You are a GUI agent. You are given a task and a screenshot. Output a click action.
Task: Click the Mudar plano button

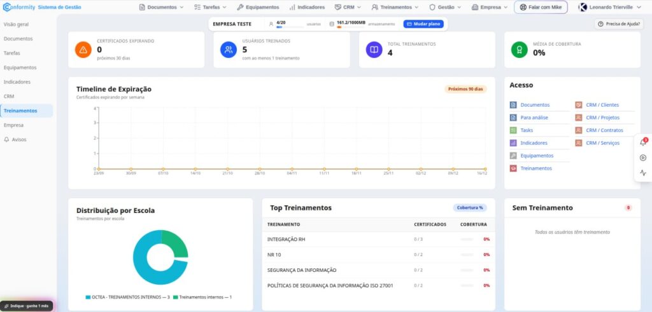pos(423,24)
